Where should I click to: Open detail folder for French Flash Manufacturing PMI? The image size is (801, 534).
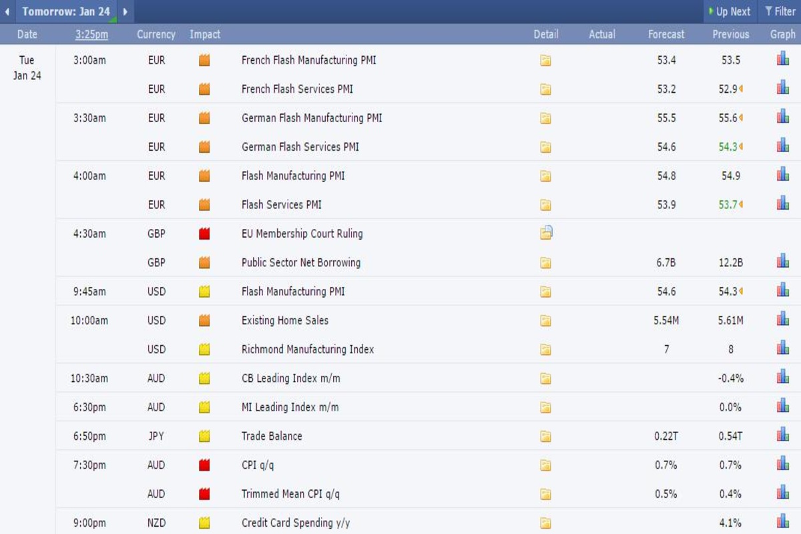pyautogui.click(x=545, y=61)
